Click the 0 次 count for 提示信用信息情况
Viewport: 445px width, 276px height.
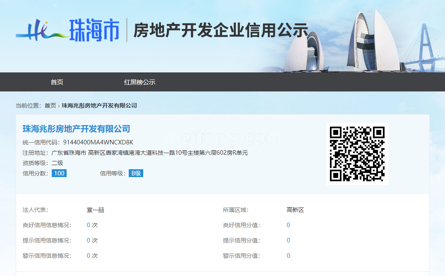(92, 240)
